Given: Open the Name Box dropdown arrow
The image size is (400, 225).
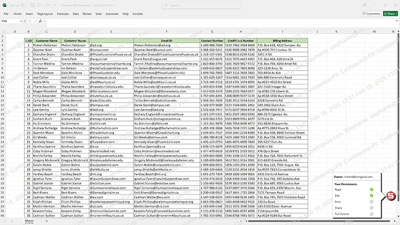Looking at the screenshot, I should click(x=21, y=21).
